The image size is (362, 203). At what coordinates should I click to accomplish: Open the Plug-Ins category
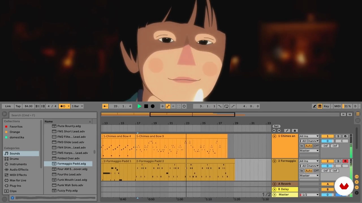[21, 186]
